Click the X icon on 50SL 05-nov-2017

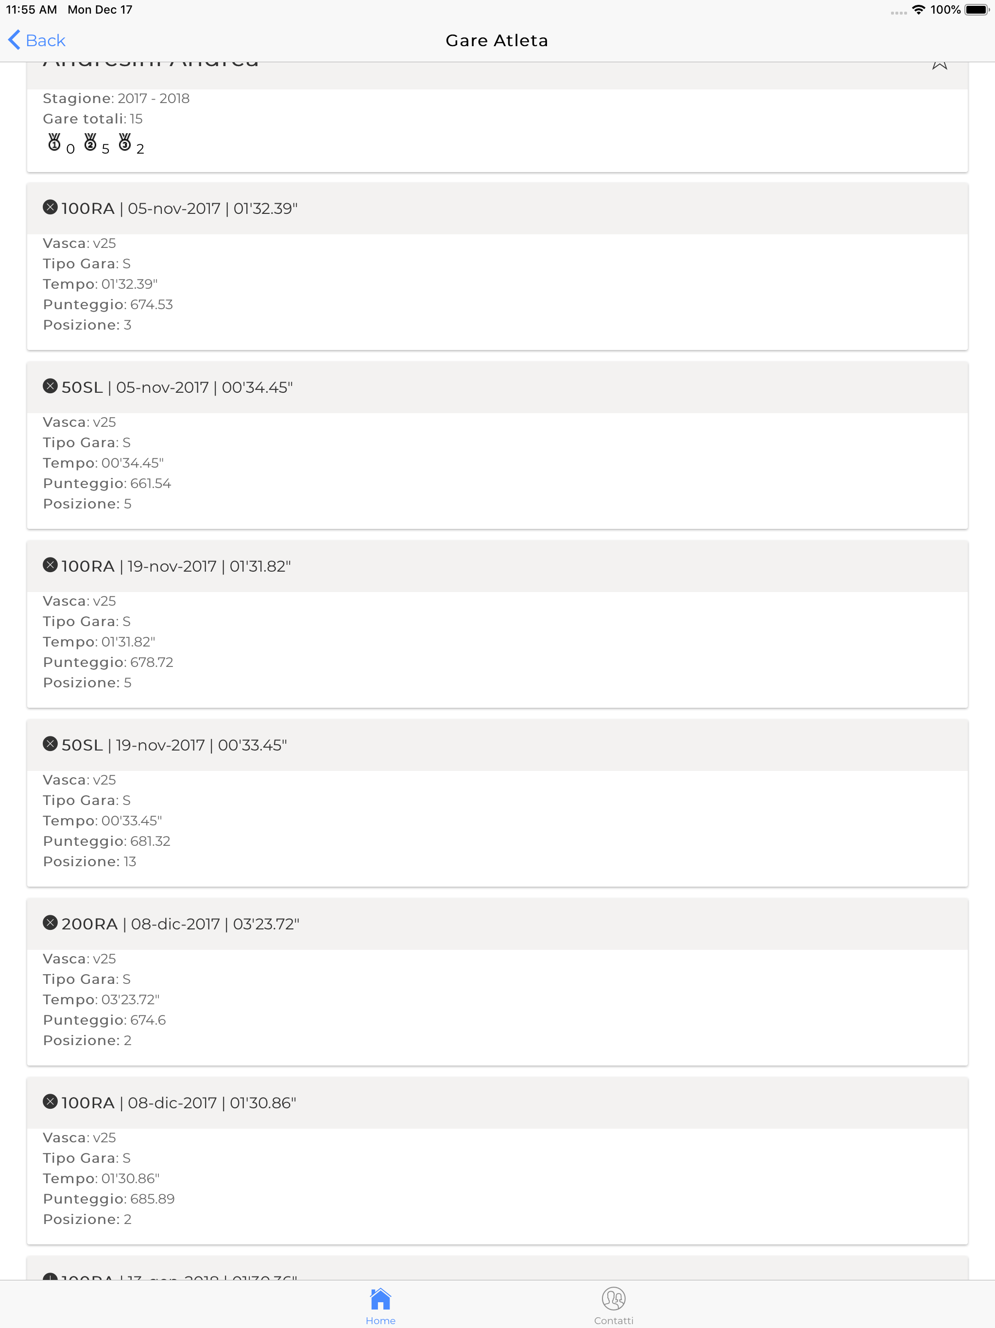click(51, 386)
